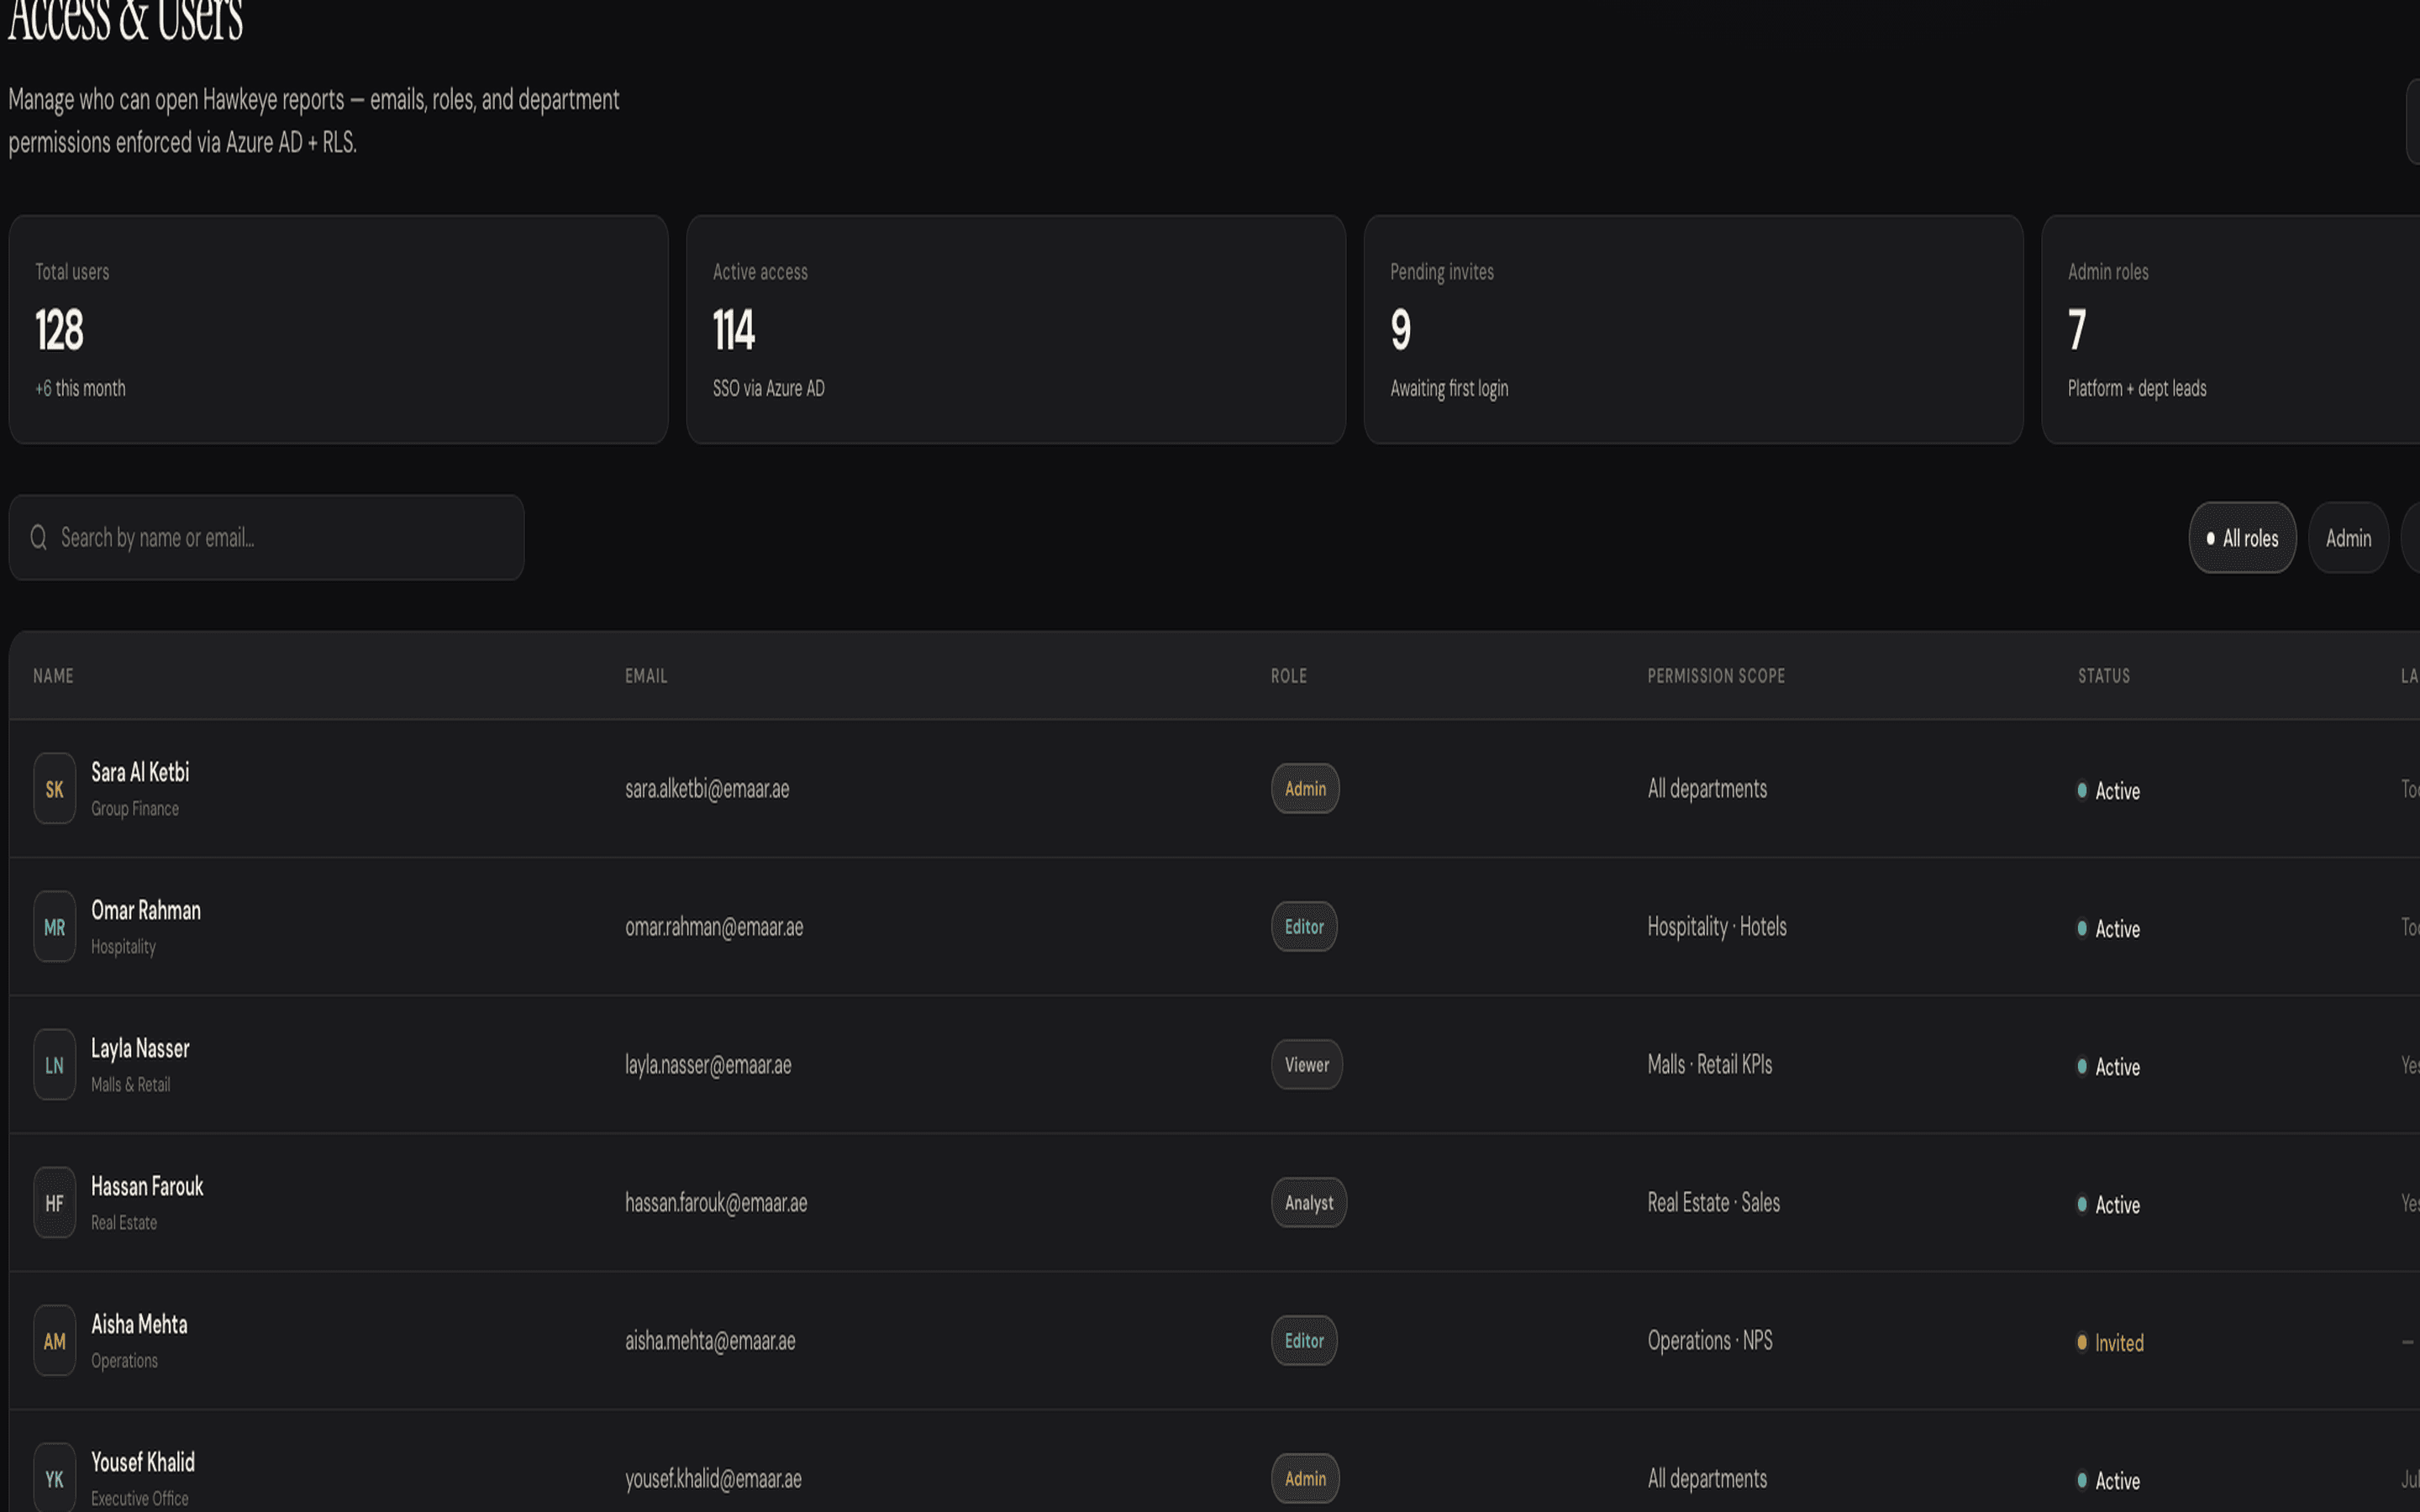The image size is (2420, 1512).
Task: Open the Editor role badge for Omar Rahman
Action: (1304, 927)
